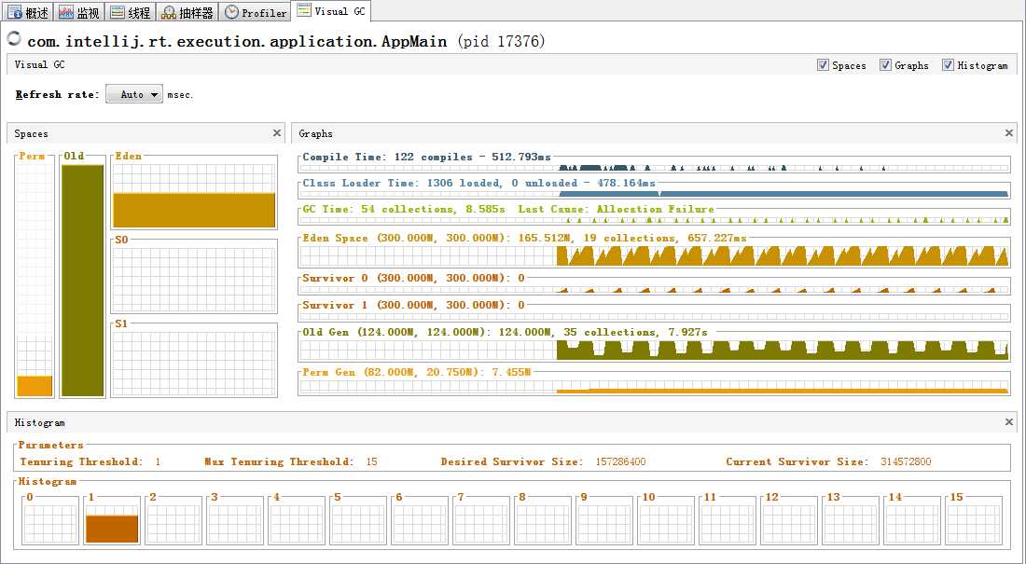This screenshot has width=1026, height=564.
Task: Switch to the 概述 tab
Action: [x=28, y=12]
